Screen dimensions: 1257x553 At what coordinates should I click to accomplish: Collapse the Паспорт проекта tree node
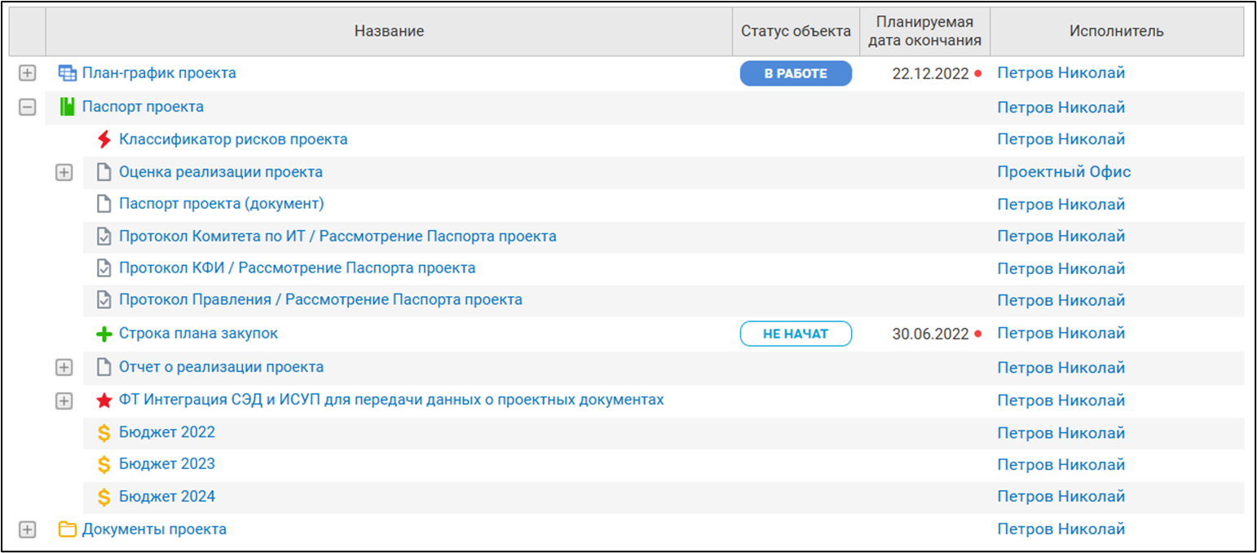28,107
